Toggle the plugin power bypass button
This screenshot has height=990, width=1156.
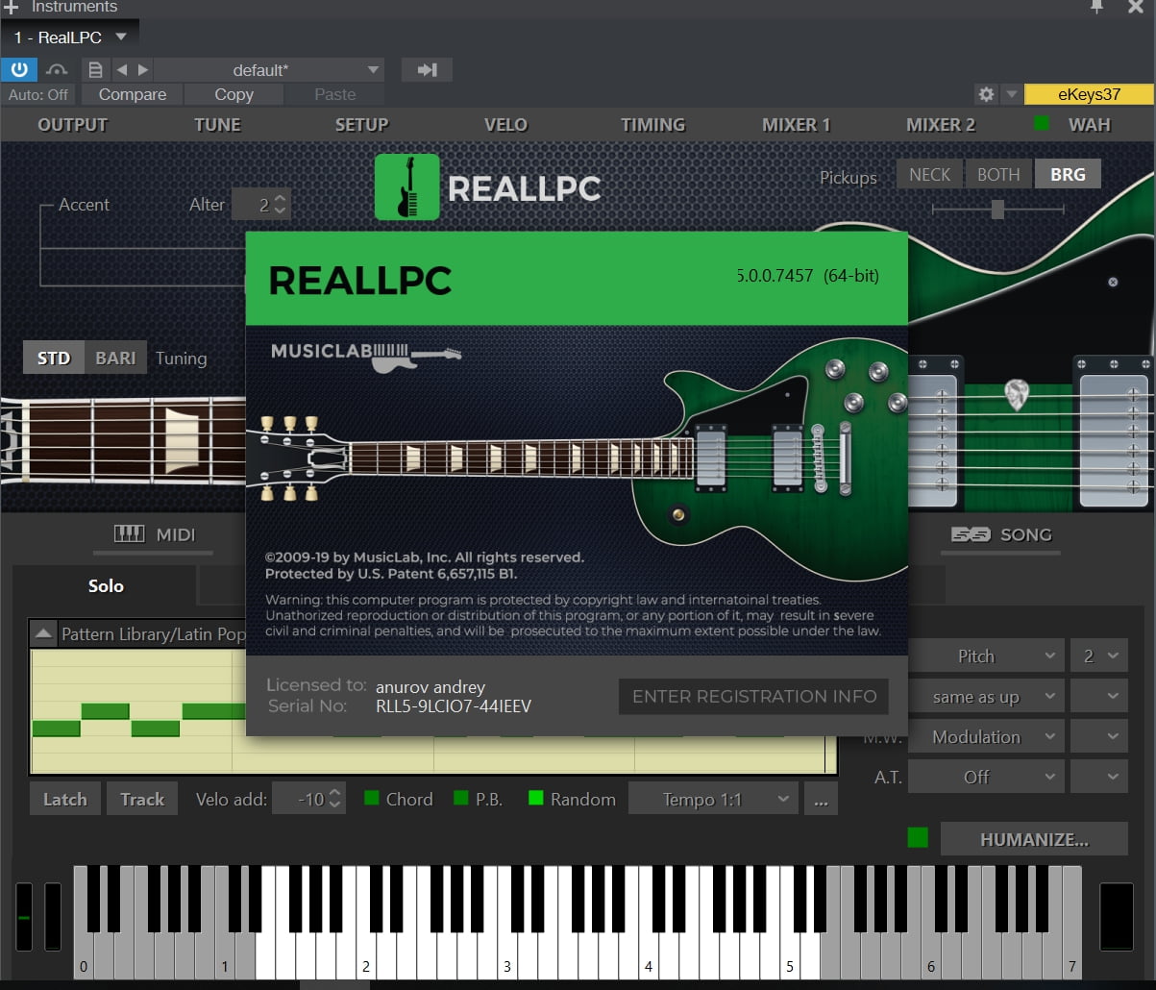click(19, 69)
